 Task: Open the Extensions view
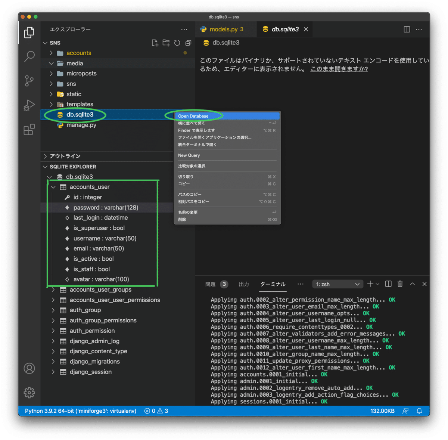(x=29, y=130)
